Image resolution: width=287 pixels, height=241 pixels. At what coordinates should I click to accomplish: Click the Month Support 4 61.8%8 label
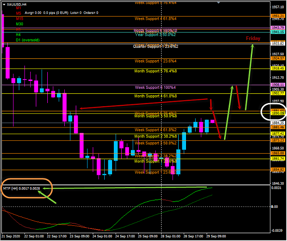pyautogui.click(x=156, y=96)
